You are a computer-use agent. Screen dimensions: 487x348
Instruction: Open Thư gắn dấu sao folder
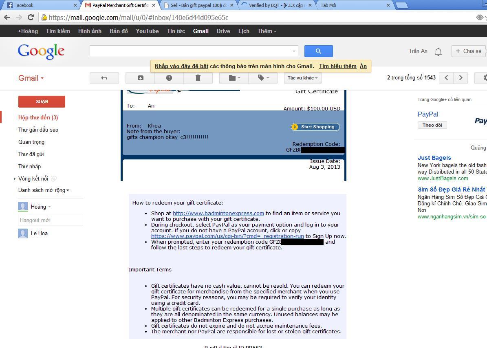pos(38,130)
